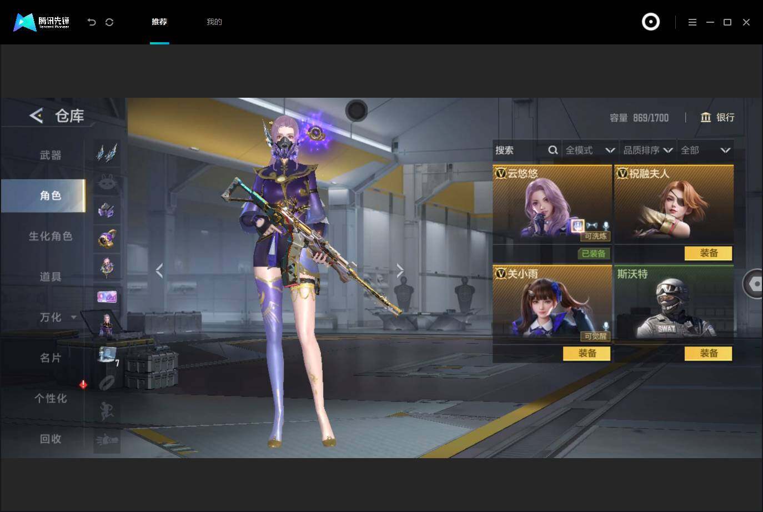Select the 关小雨 character card
This screenshot has width=763, height=512.
(x=552, y=303)
